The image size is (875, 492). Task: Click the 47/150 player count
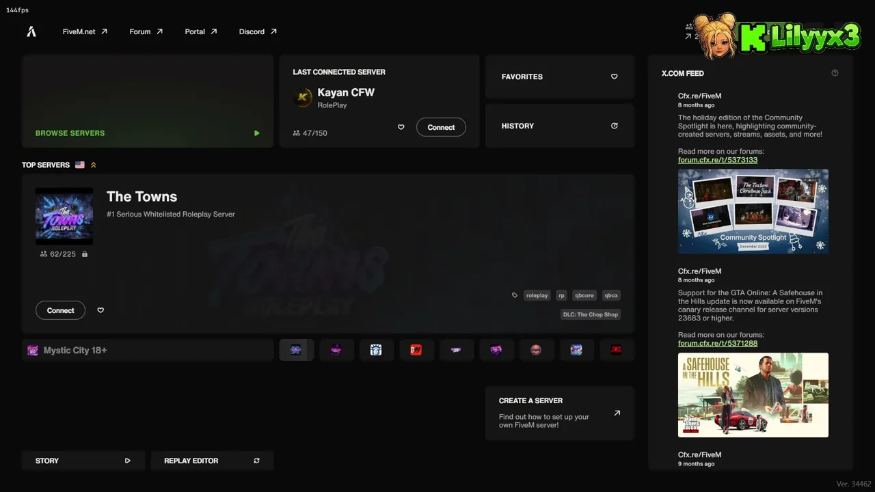pos(310,133)
